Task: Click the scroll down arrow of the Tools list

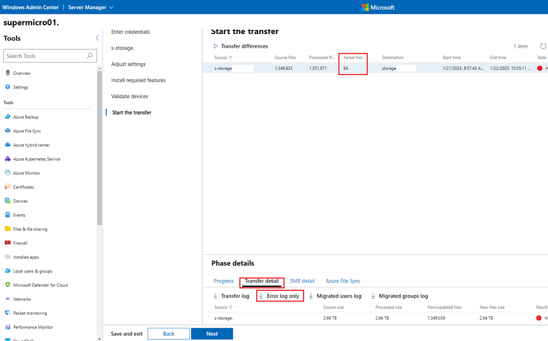Action: 100,339
